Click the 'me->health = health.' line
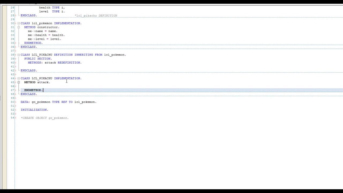The width and height of the screenshot is (343, 193). click(46, 35)
